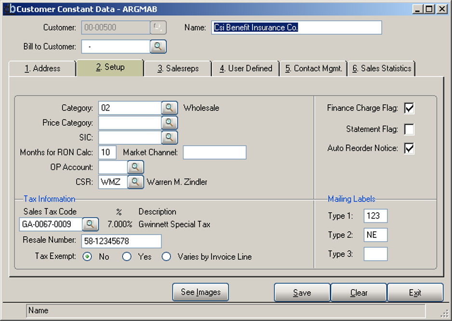Minimize the Customer Constant Data window
Image resolution: width=452 pixels, height=321 pixels.
pos(417,9)
